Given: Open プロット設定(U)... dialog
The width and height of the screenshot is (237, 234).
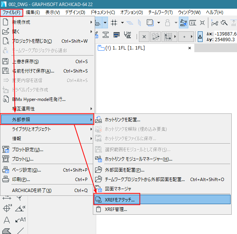Looking at the screenshot, I should (47, 150).
